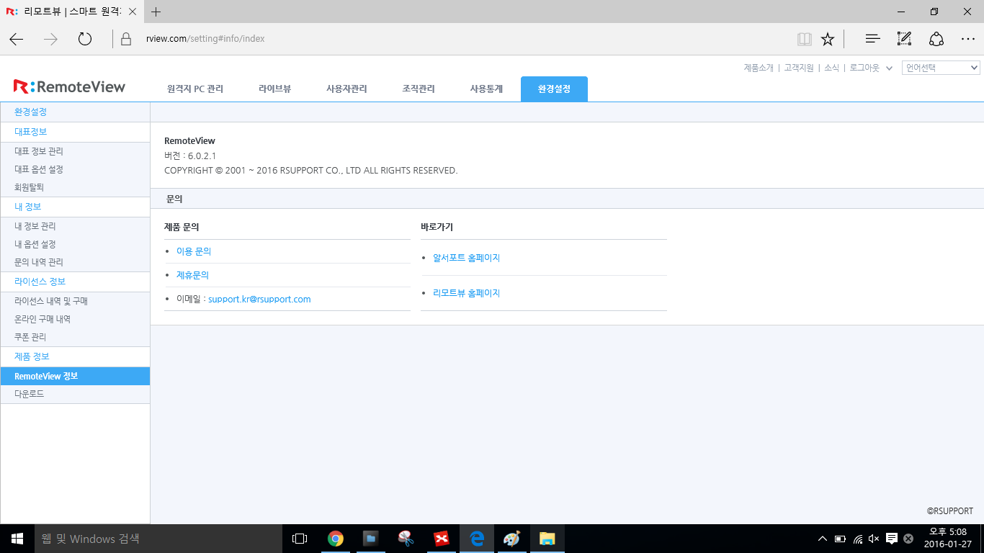Viewport: 984px width, 553px height.
Task: Open the Edge Hub icon
Action: click(872, 39)
